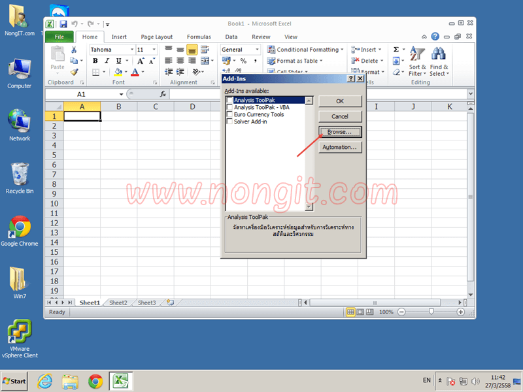Image resolution: width=523 pixels, height=392 pixels.
Task: Click the Borders icon
Action: 96,72
